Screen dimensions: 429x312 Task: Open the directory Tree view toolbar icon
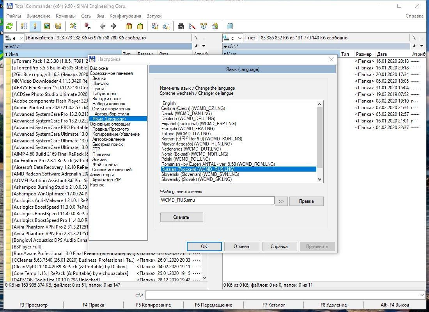click(58, 26)
